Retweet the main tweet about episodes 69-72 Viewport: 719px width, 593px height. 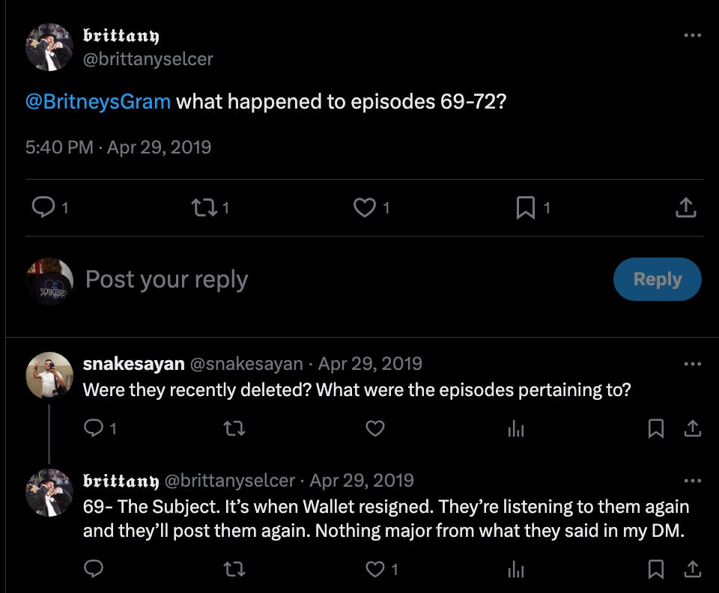204,207
